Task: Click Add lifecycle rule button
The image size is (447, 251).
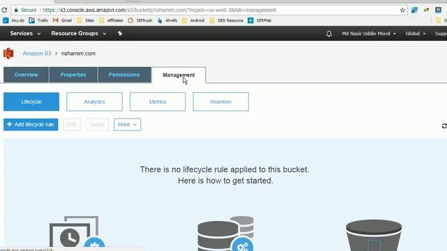Action: [x=31, y=125]
